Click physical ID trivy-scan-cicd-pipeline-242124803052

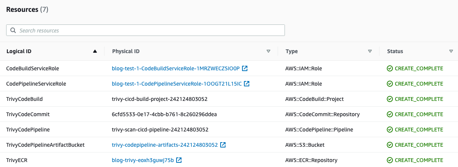coord(160,130)
